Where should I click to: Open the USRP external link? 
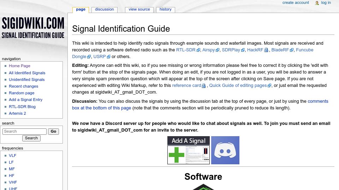point(102,56)
